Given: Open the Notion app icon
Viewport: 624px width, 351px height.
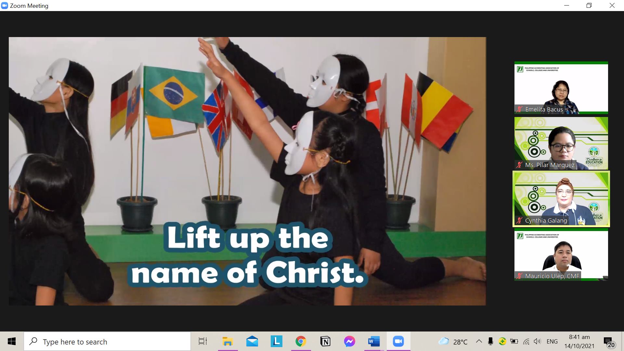Looking at the screenshot, I should tap(325, 341).
